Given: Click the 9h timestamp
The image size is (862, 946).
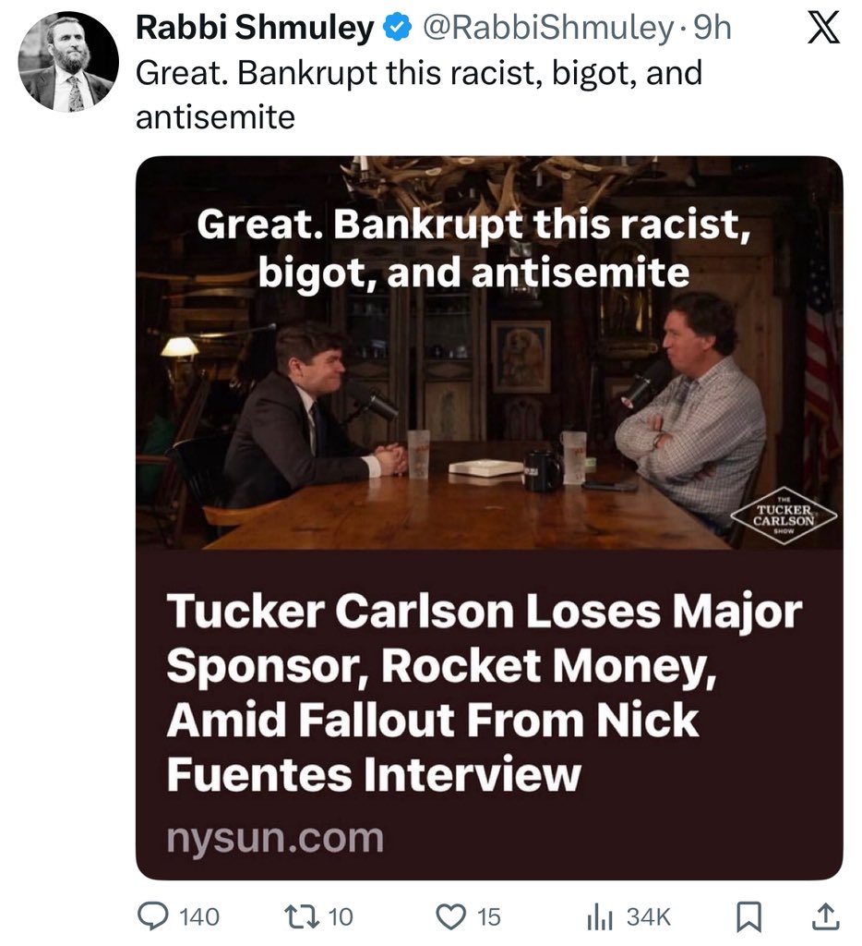Looking at the screenshot, I should pos(712,28).
